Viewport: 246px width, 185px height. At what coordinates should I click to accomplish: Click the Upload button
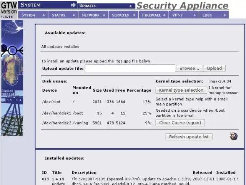click(x=214, y=68)
